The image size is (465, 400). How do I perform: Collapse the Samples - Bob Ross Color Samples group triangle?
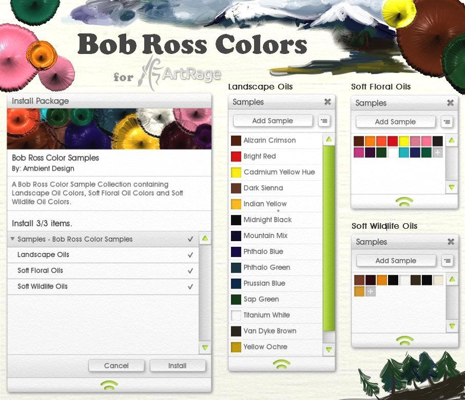point(12,239)
